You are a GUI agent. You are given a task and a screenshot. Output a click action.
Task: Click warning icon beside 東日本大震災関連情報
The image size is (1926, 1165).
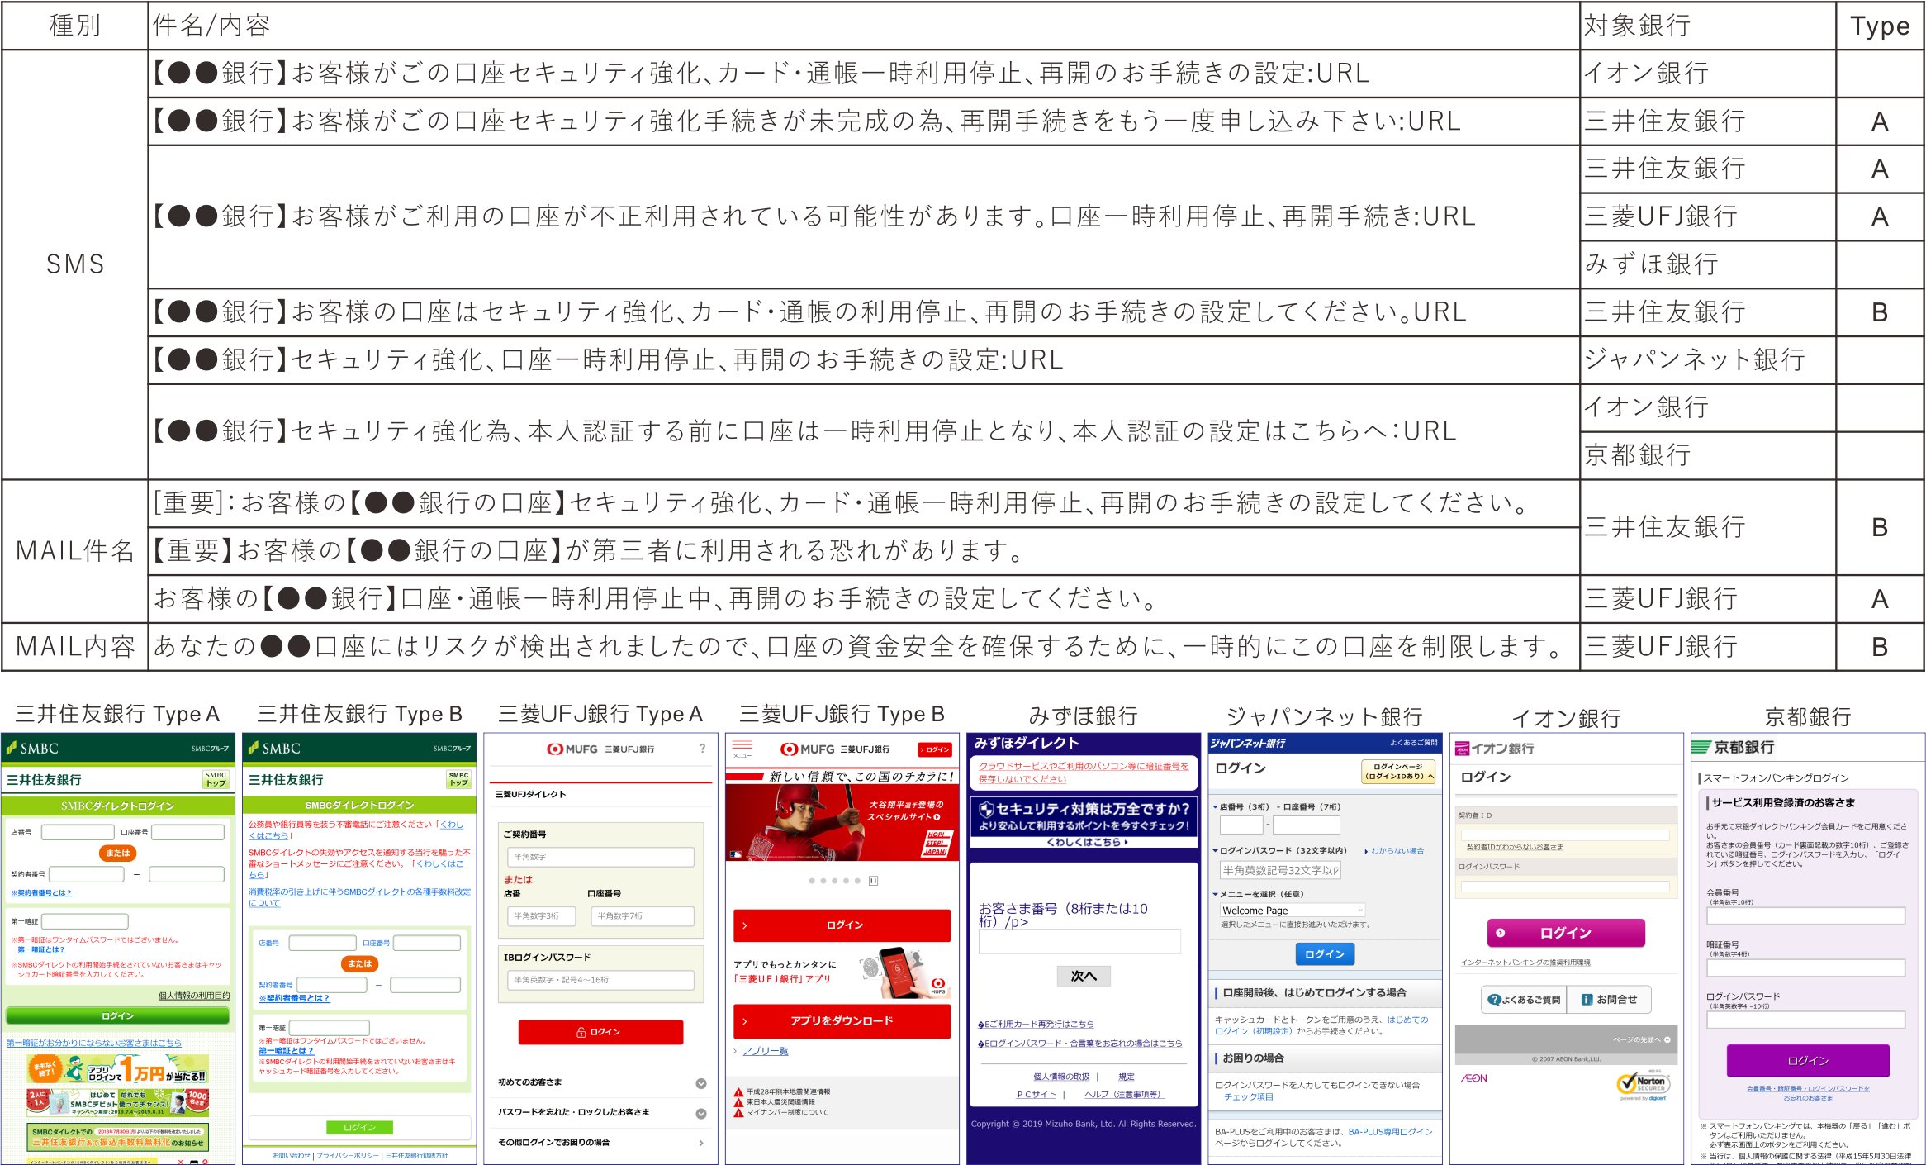tap(738, 1102)
